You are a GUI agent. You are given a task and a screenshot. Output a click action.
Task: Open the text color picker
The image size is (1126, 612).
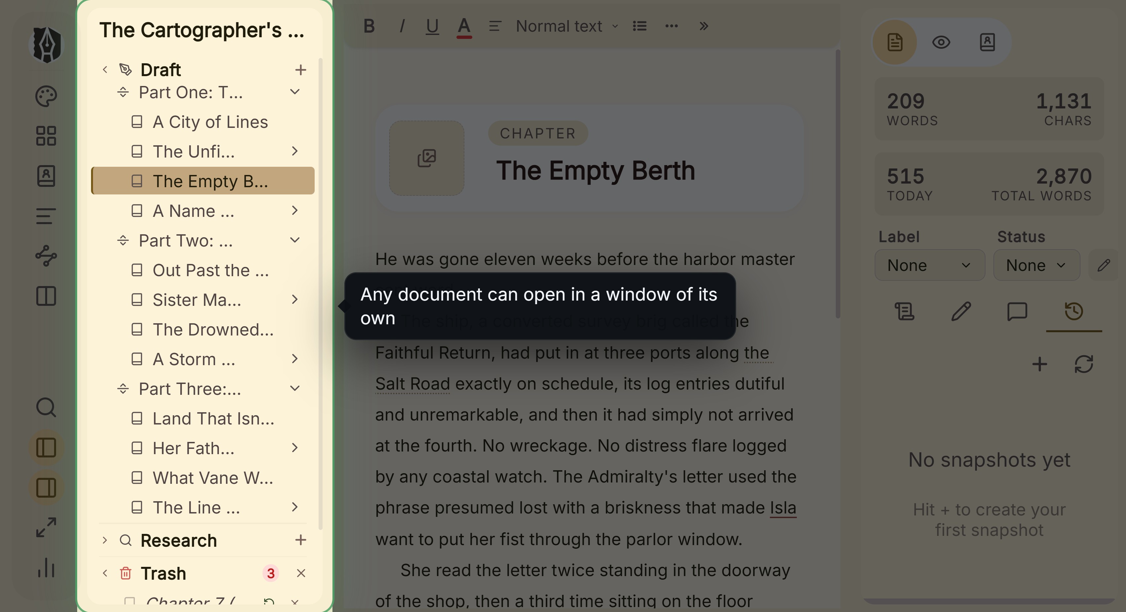(x=464, y=27)
